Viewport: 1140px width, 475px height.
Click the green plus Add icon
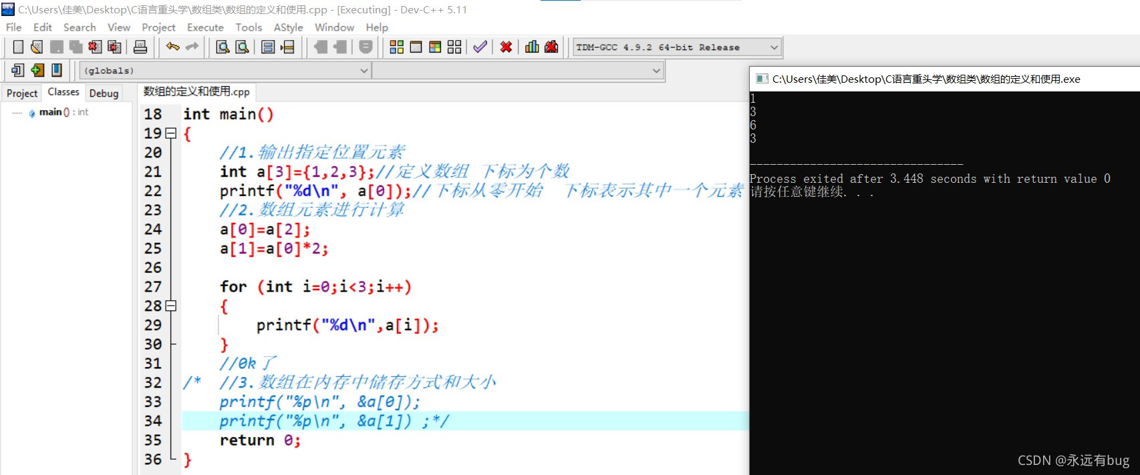pyautogui.click(x=37, y=70)
